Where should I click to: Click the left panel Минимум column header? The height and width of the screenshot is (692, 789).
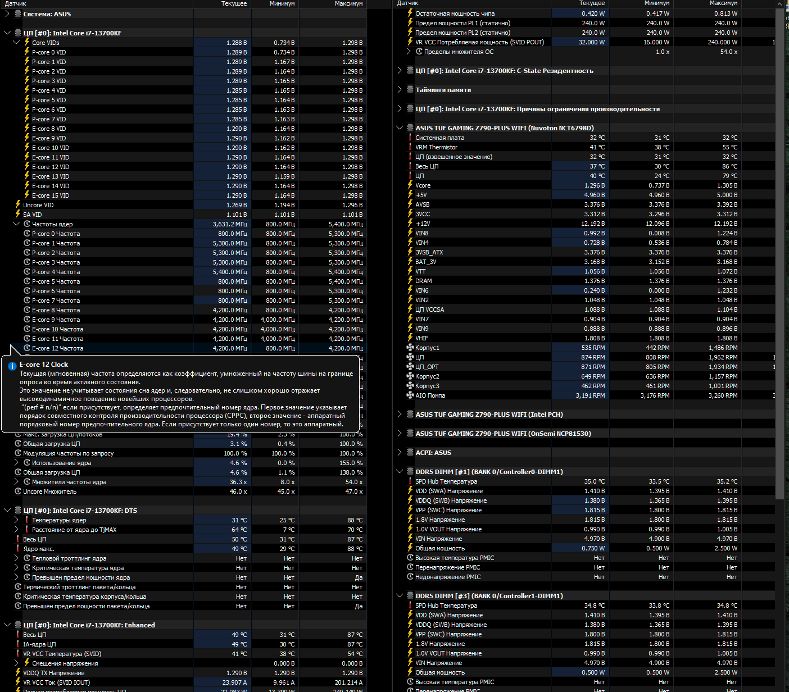click(x=275, y=4)
